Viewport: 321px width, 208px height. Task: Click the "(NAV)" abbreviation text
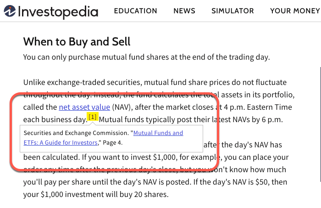122,107
